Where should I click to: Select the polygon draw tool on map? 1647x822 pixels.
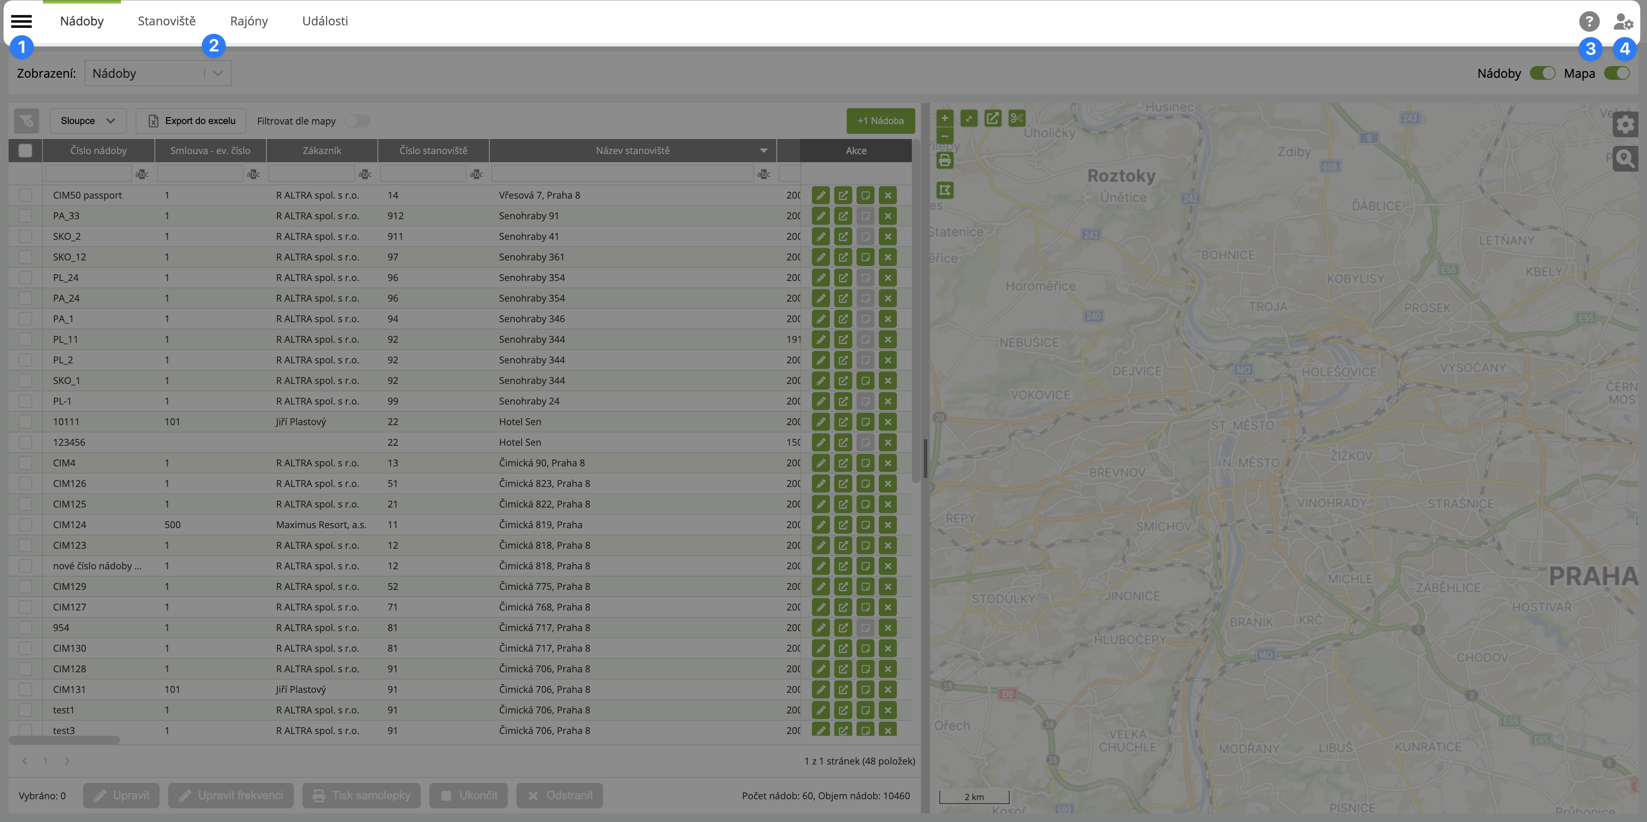(x=944, y=190)
